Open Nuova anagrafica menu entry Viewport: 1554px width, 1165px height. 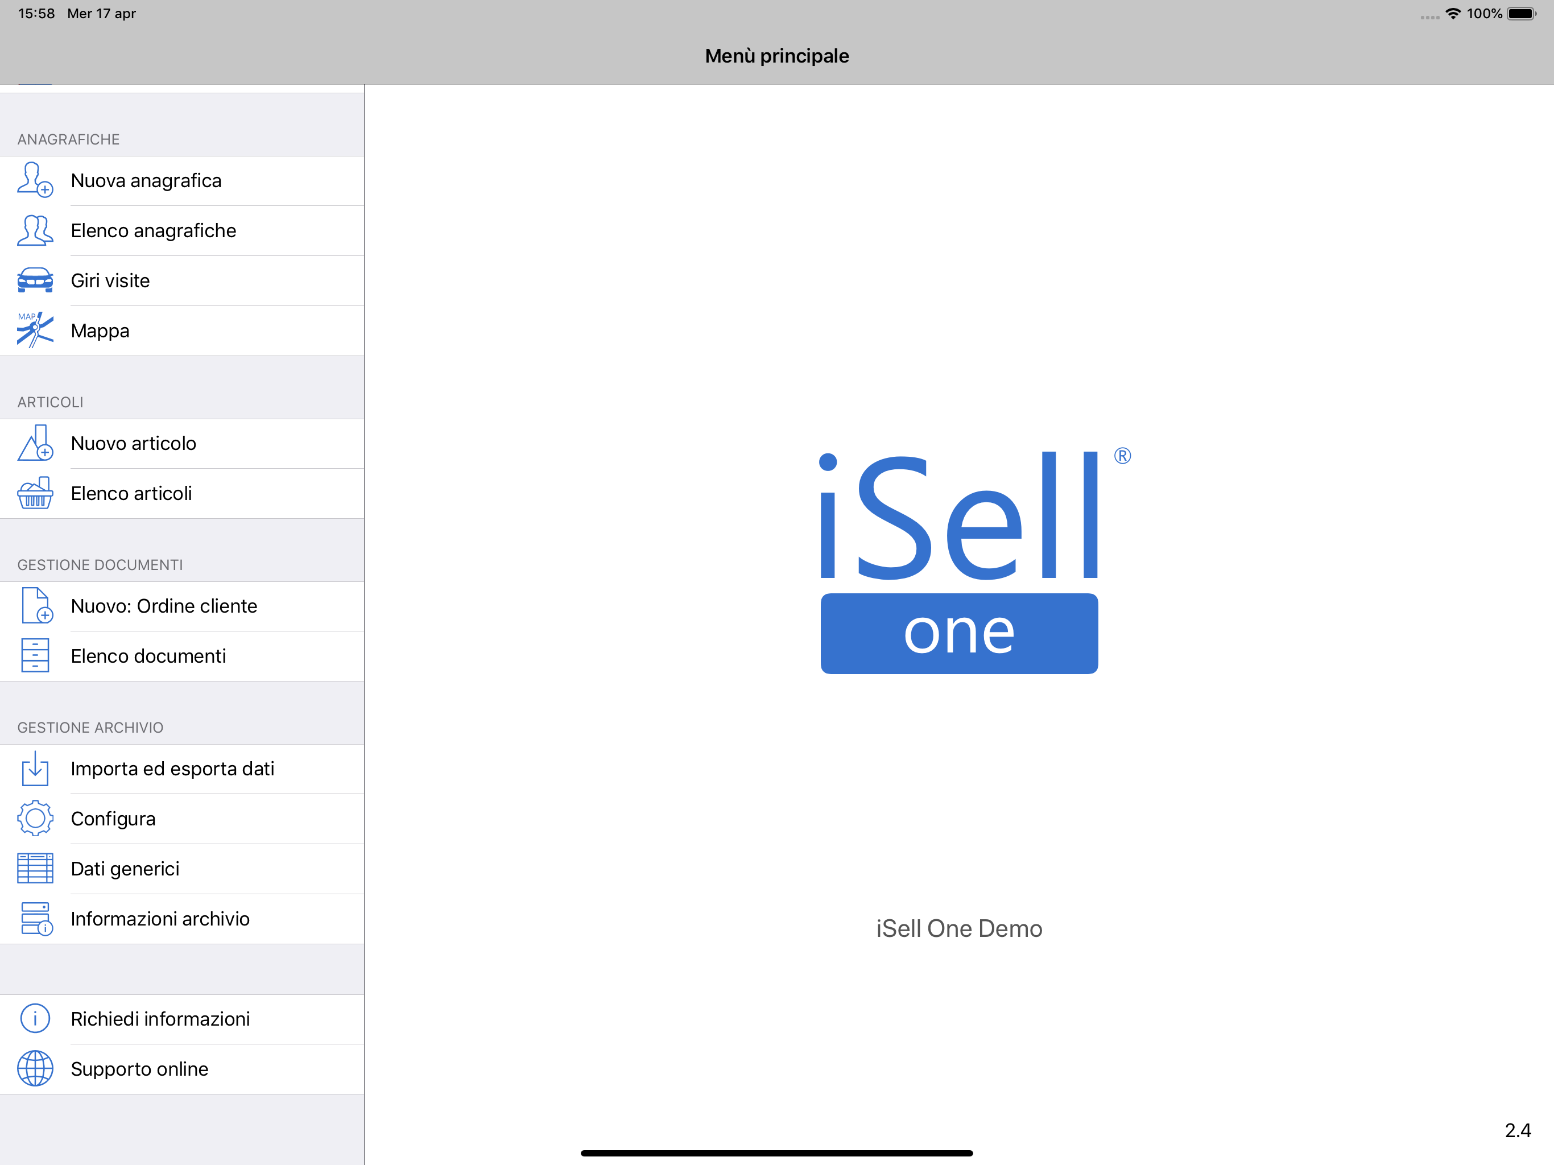click(182, 180)
